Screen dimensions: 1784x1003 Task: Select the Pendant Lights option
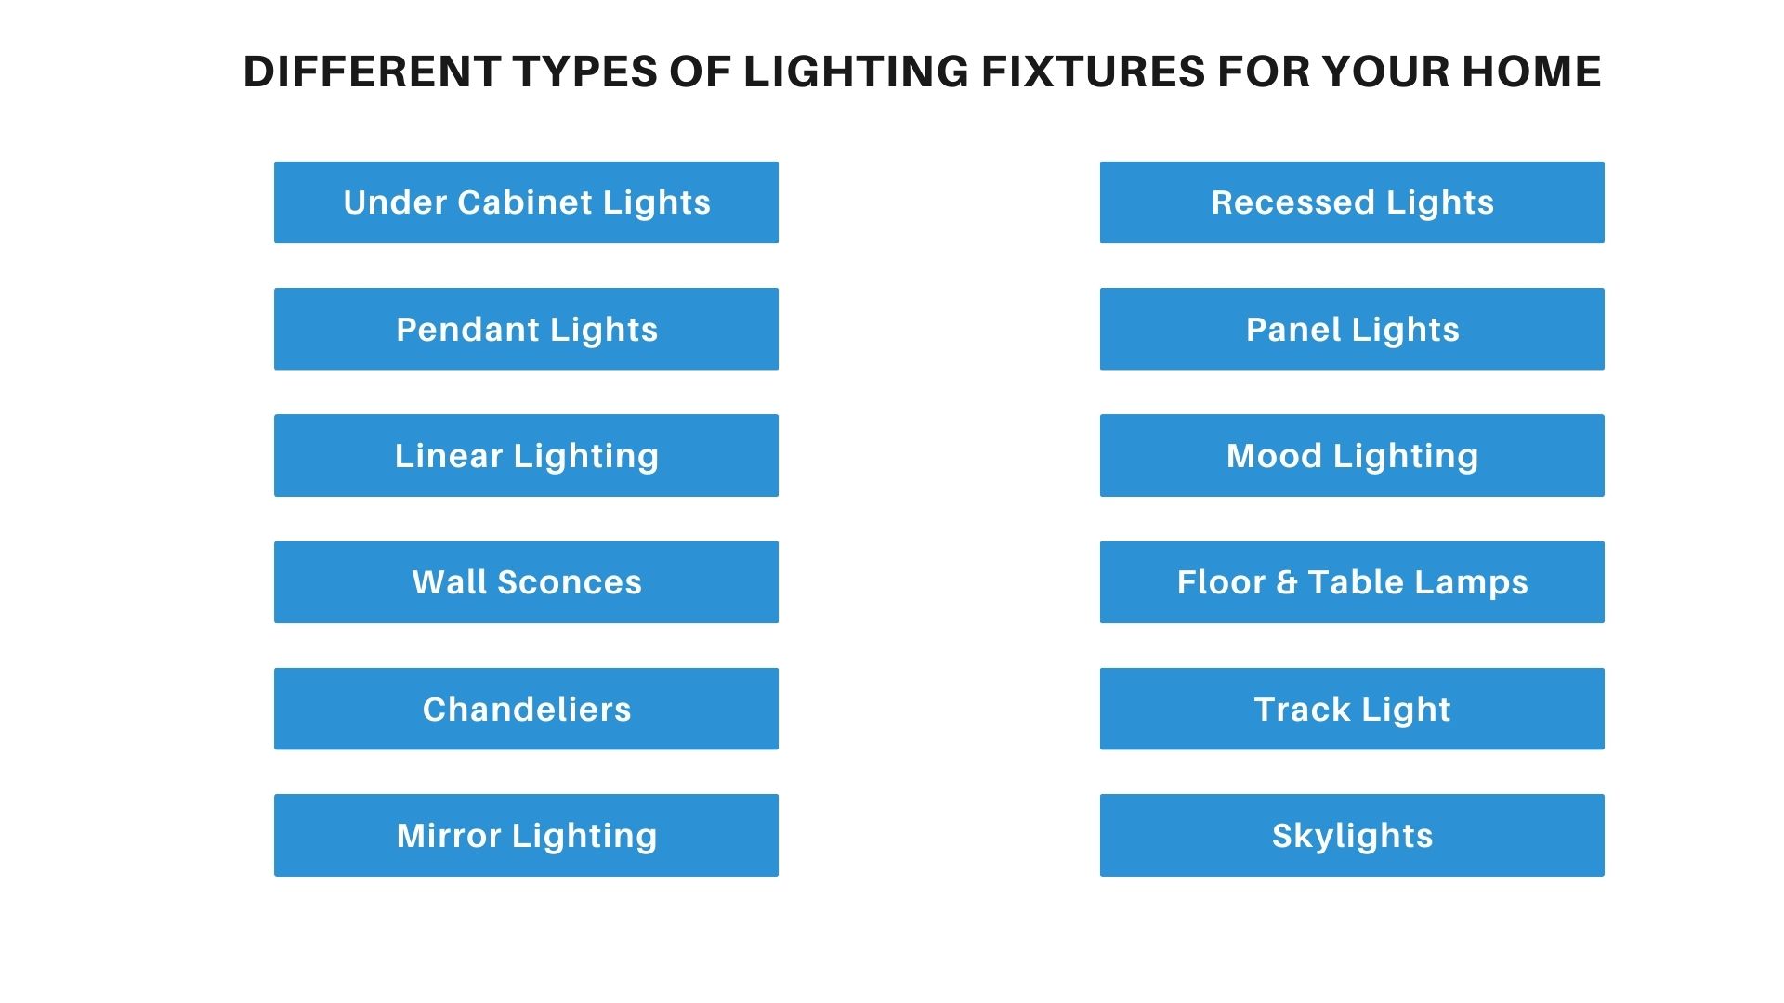pyautogui.click(x=526, y=329)
